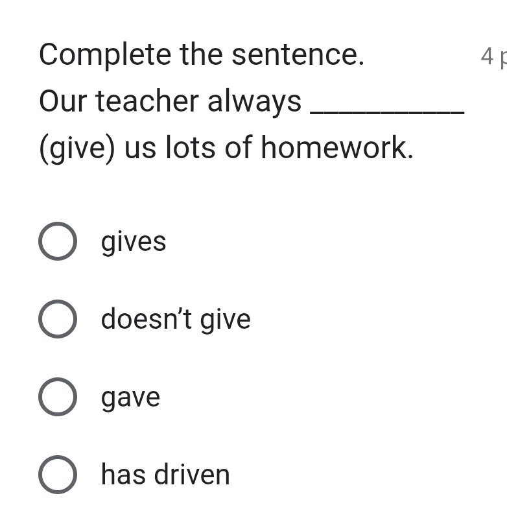507x509 pixels.
Task: Select the radio button for "gives"
Action: (58, 241)
